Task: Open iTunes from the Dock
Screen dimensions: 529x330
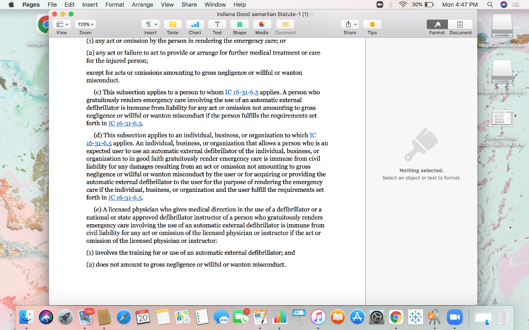Action: [318, 317]
